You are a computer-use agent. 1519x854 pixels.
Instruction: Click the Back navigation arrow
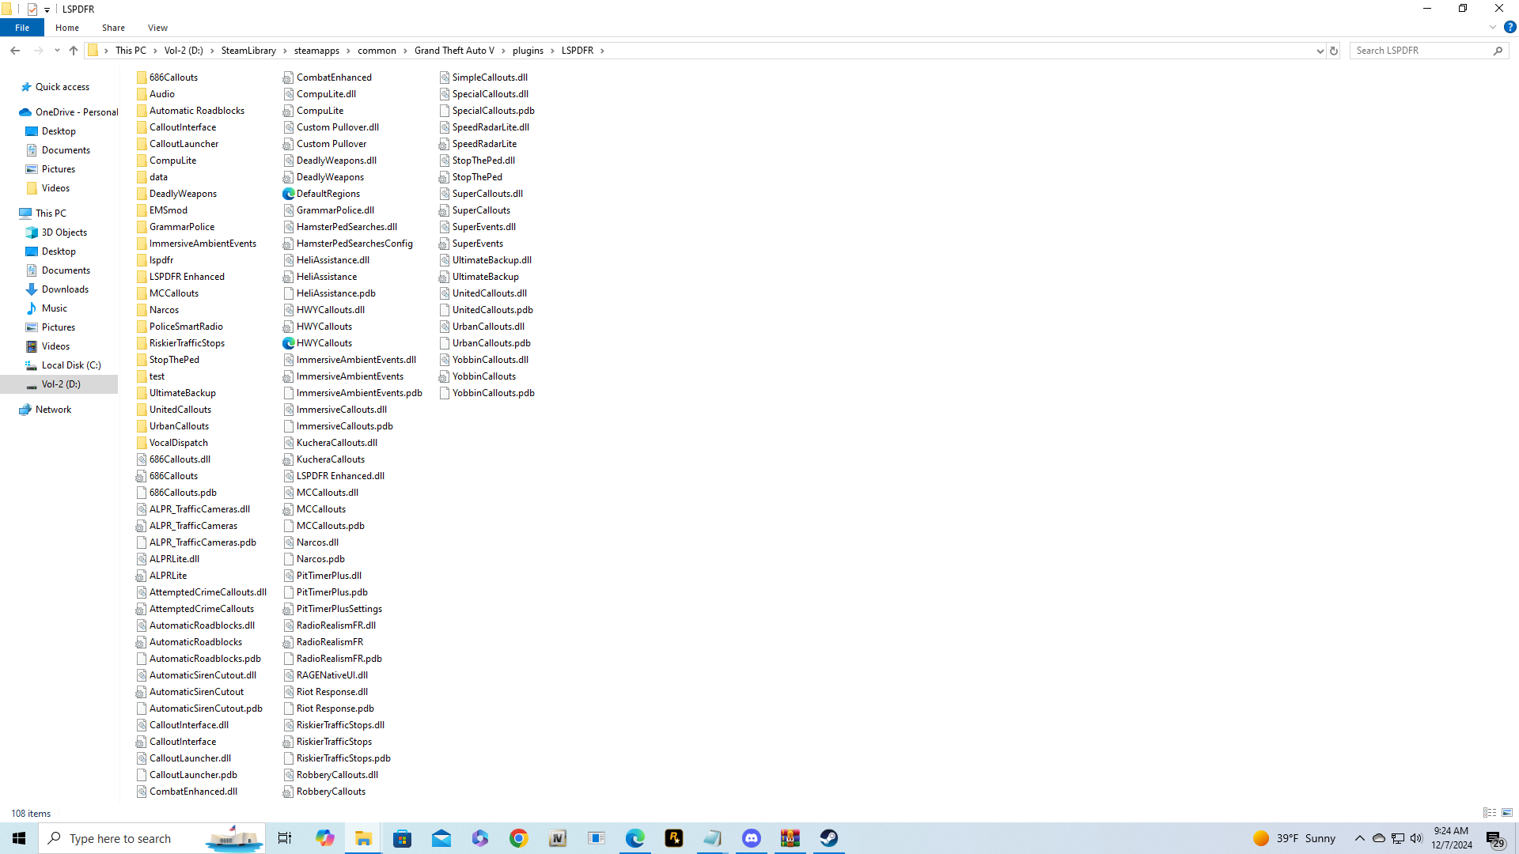tap(15, 51)
